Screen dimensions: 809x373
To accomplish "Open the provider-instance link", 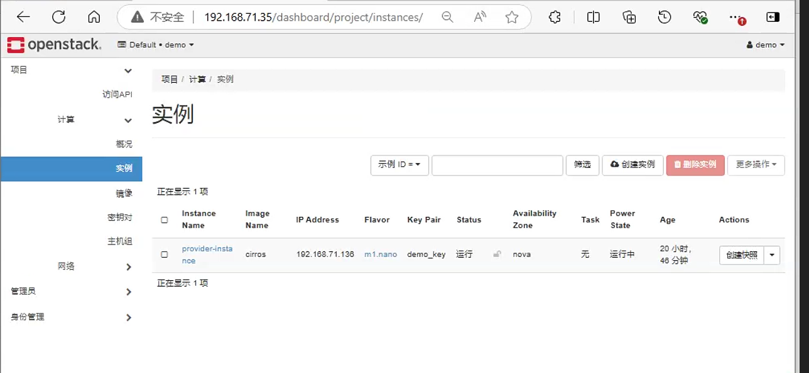I will click(207, 255).
